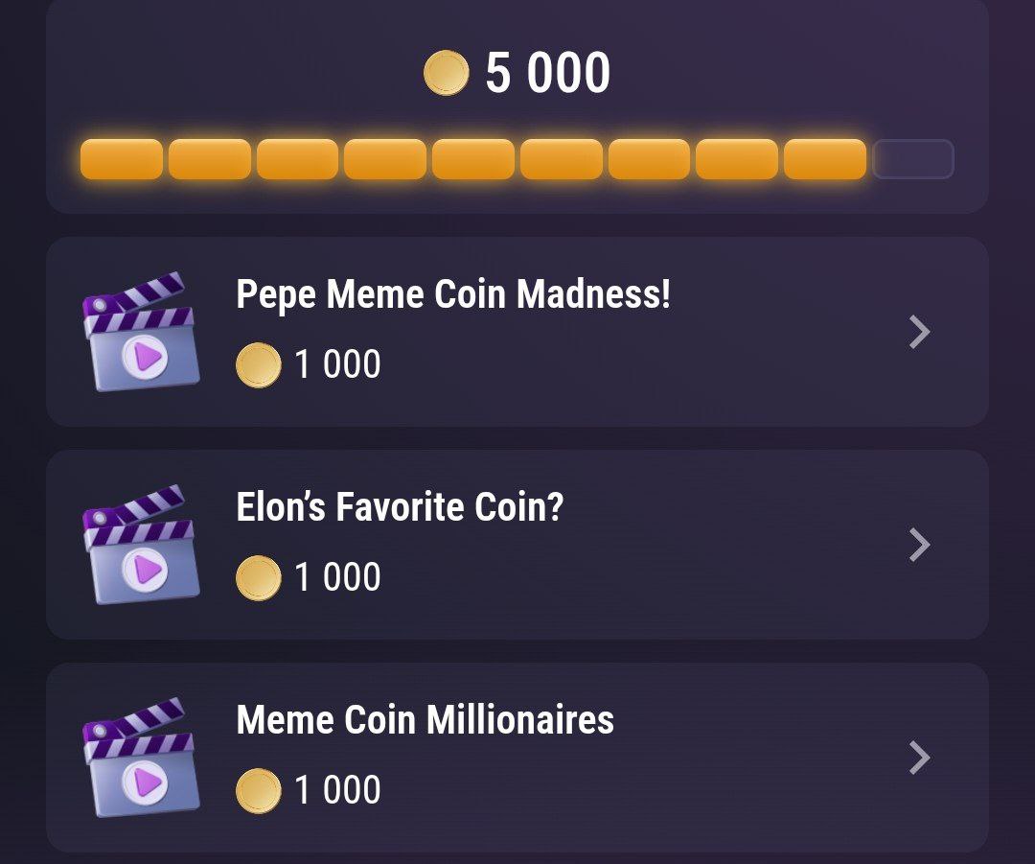Screen dimensions: 1035x864
Task: Tap the coin icon under Meme Coin Millionaires
Action: (x=258, y=791)
